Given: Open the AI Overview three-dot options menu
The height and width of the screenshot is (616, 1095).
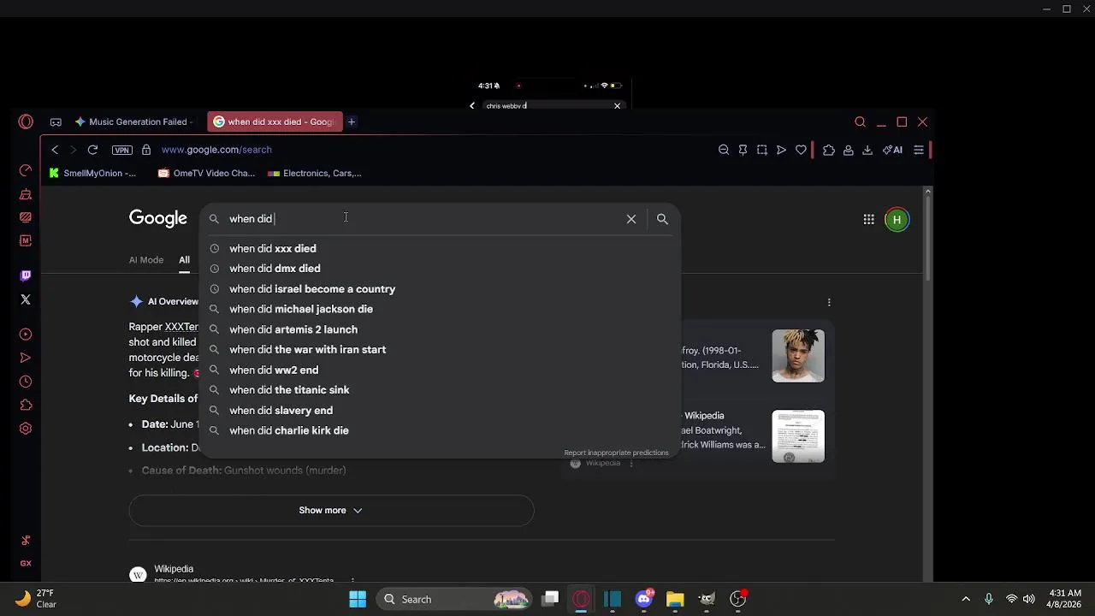Looking at the screenshot, I should click(x=829, y=302).
